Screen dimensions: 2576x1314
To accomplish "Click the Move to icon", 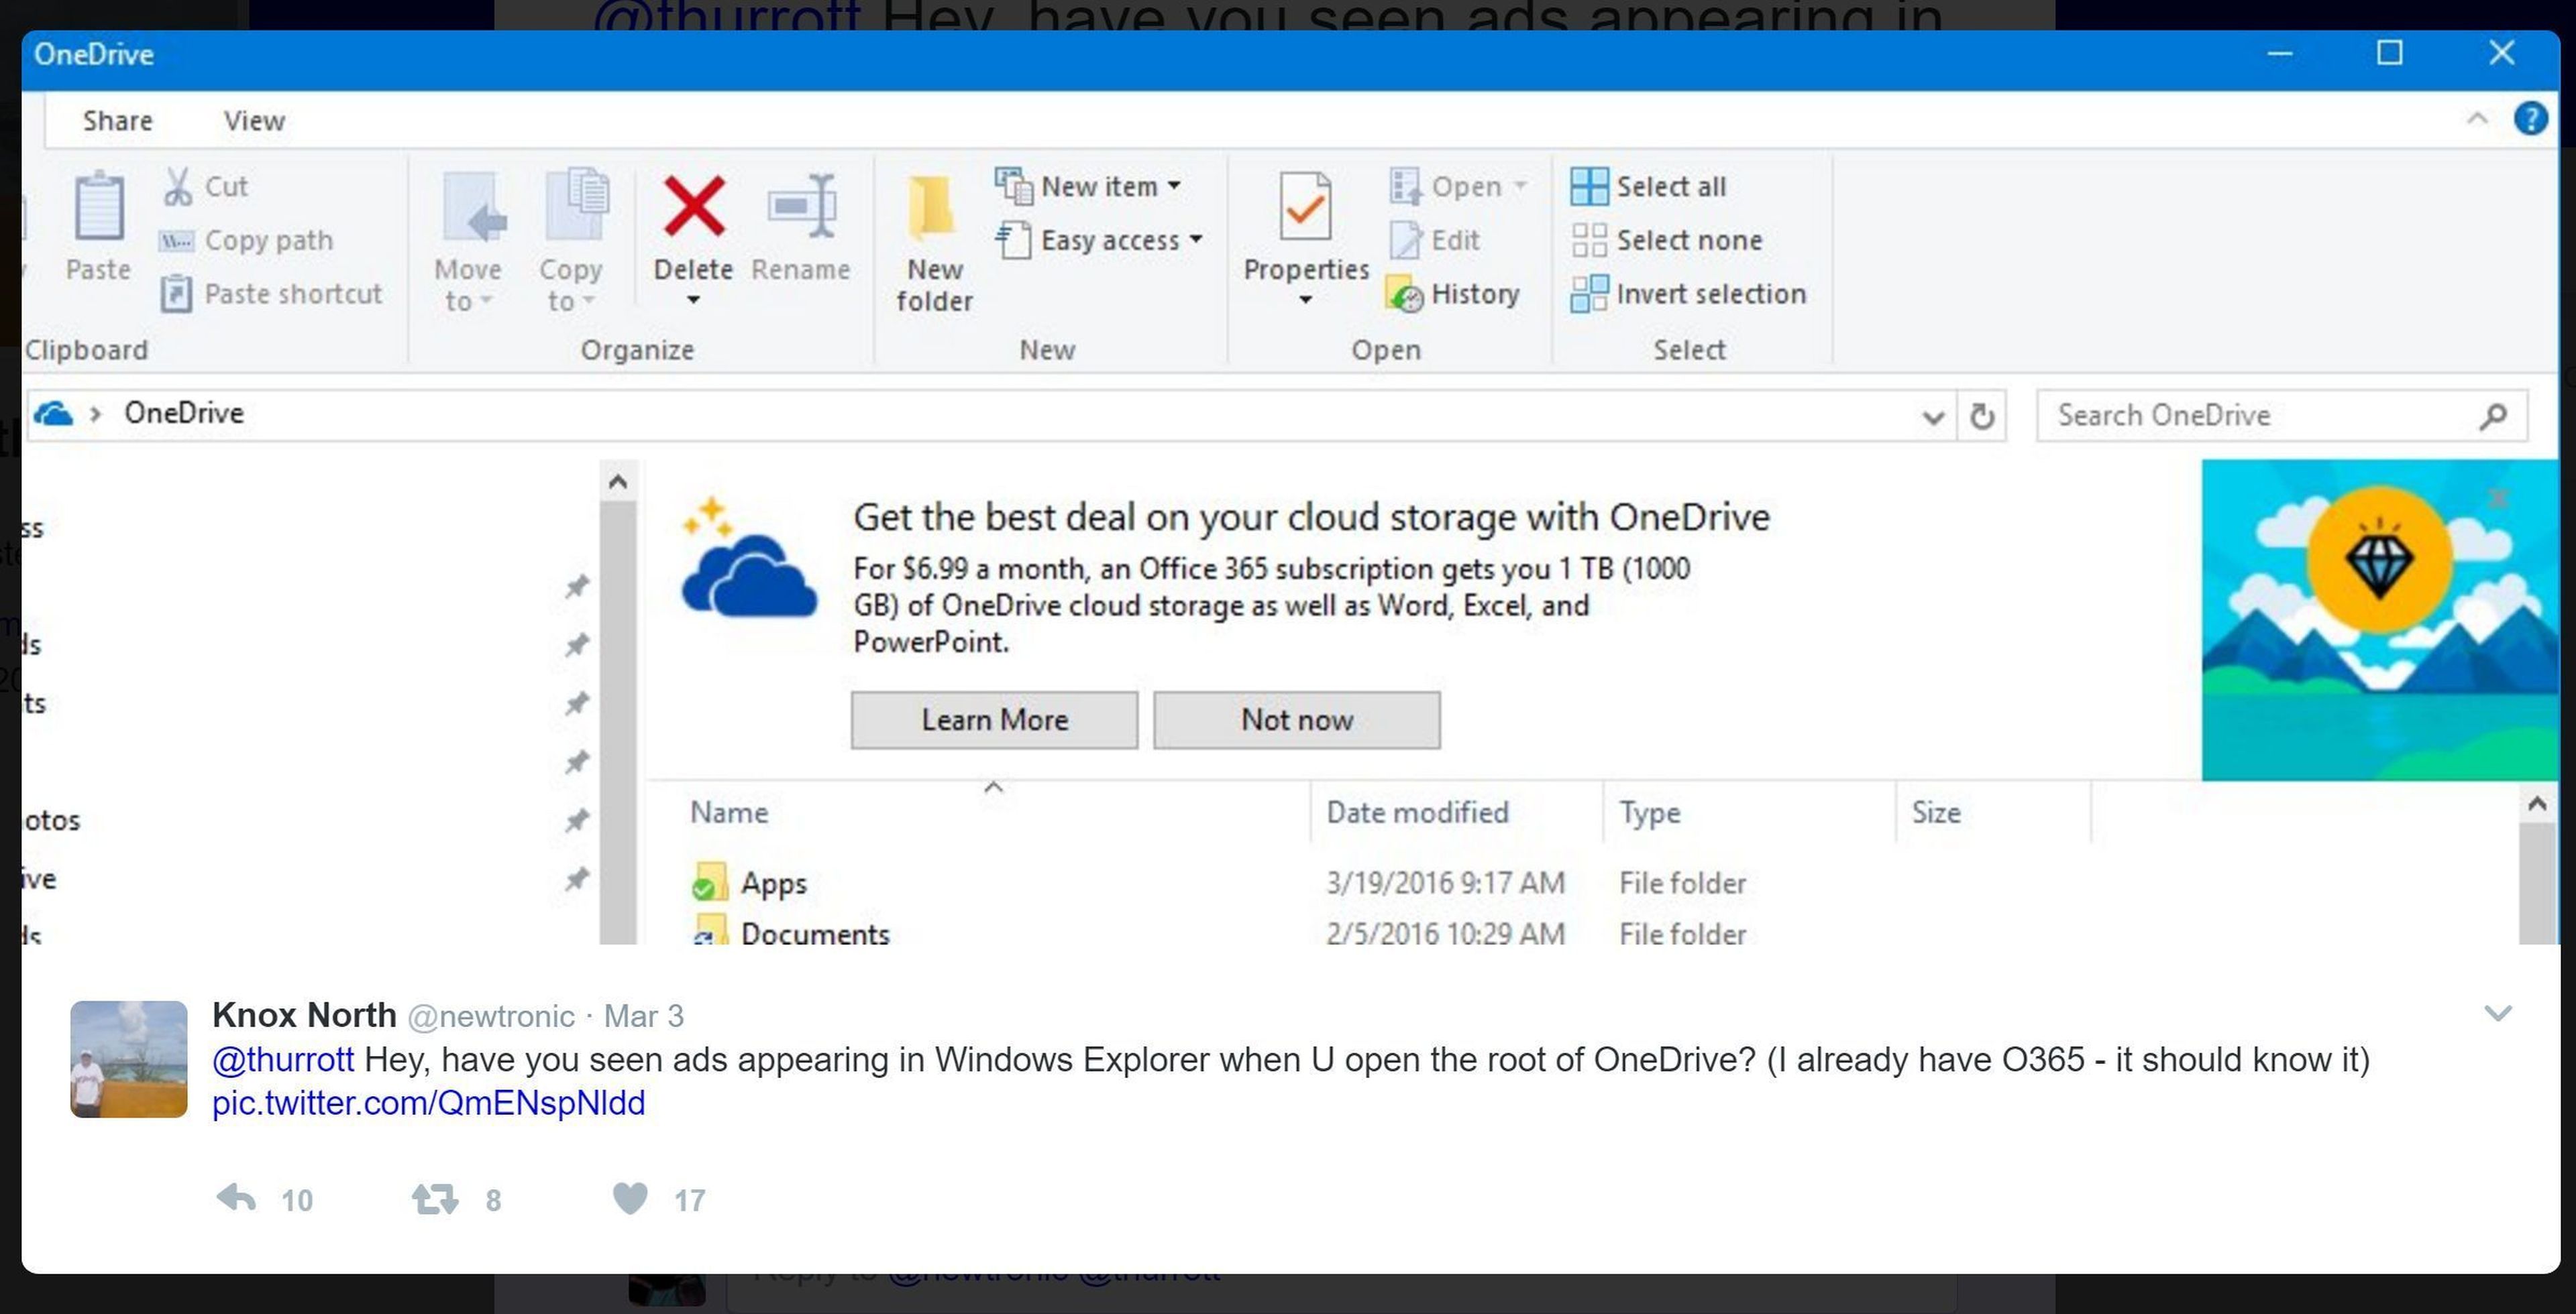I will click(474, 207).
